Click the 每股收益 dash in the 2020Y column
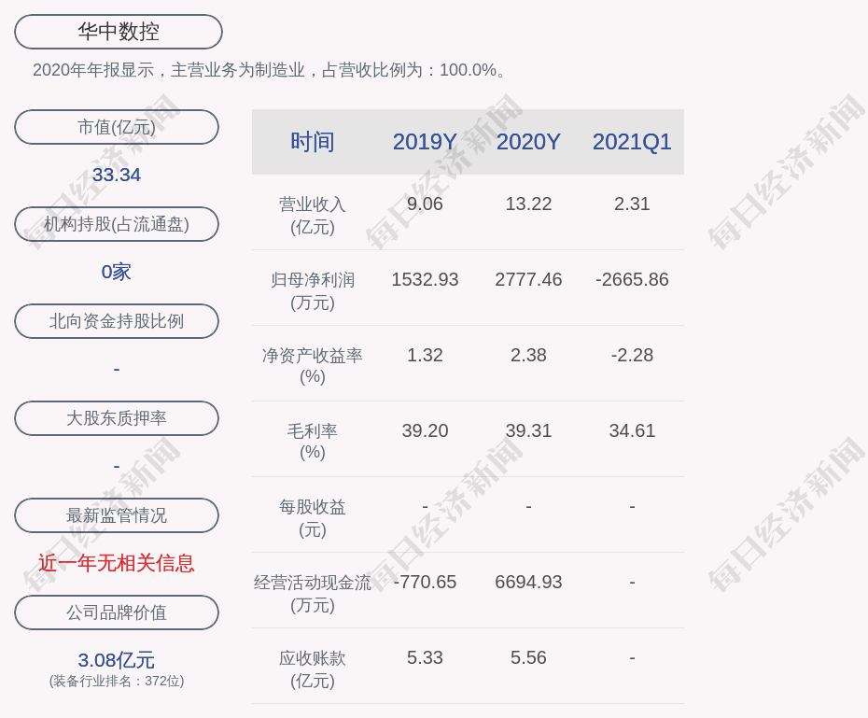This screenshot has width=868, height=718. (x=528, y=507)
